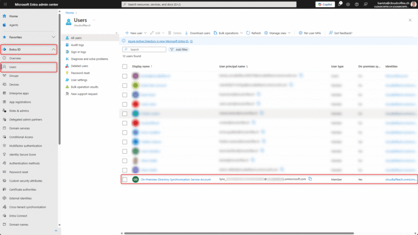Click the Copilot button

click(325, 4)
